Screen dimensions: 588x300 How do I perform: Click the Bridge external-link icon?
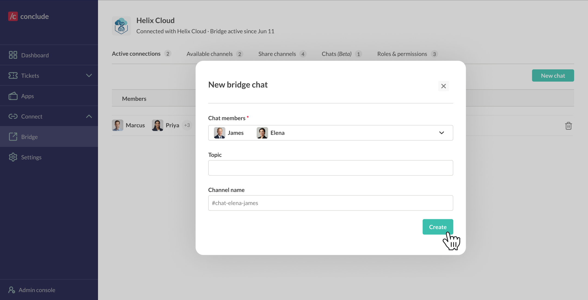click(13, 137)
